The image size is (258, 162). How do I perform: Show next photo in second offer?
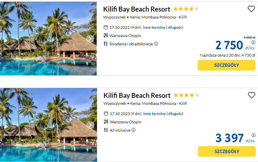pyautogui.click(x=90, y=125)
